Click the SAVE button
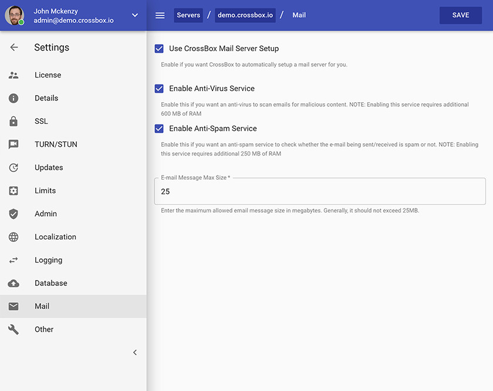 tap(461, 15)
